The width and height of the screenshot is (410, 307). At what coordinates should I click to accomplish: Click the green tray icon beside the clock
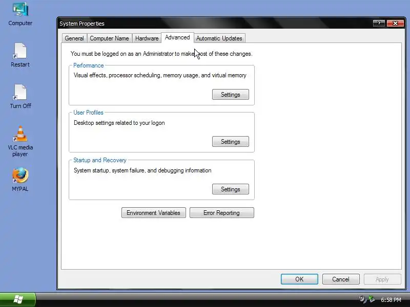pos(372,299)
